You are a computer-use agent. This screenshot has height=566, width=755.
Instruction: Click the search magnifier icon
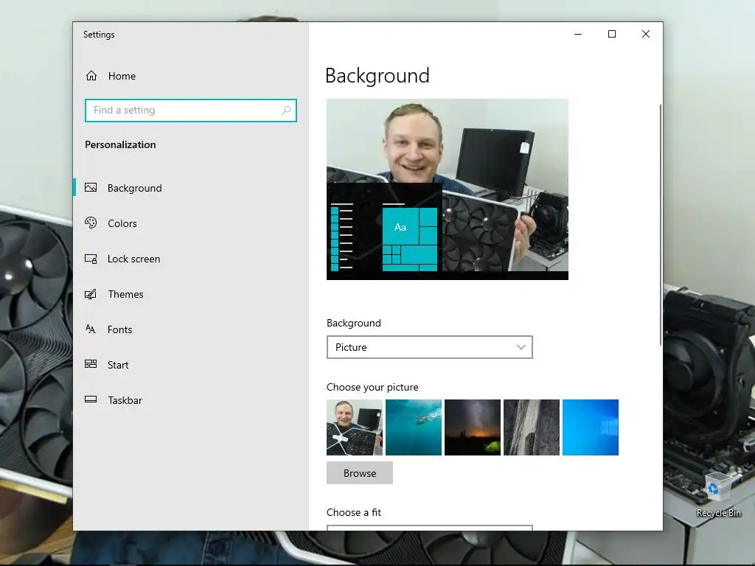286,111
